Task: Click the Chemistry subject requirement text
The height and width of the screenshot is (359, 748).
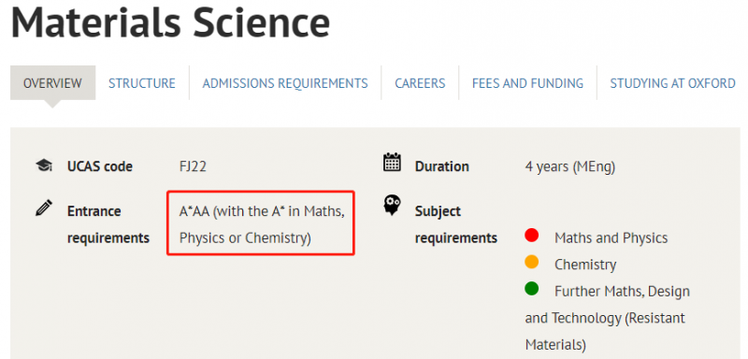Action: coord(585,265)
